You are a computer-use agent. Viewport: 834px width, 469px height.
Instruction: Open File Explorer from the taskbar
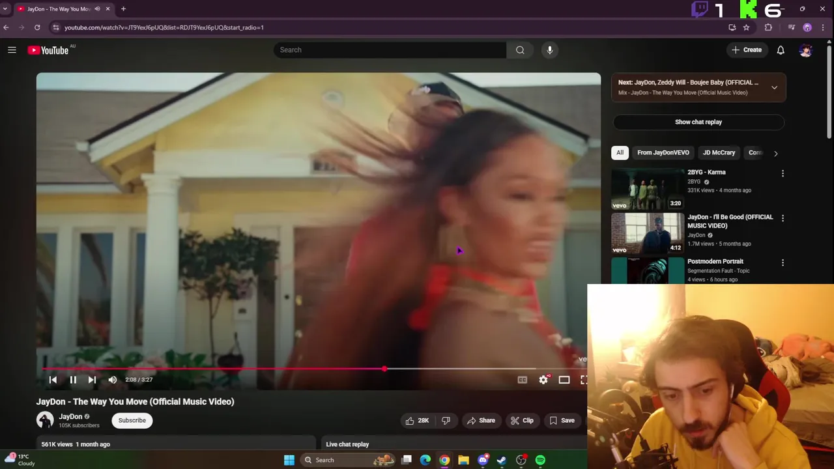click(x=463, y=460)
